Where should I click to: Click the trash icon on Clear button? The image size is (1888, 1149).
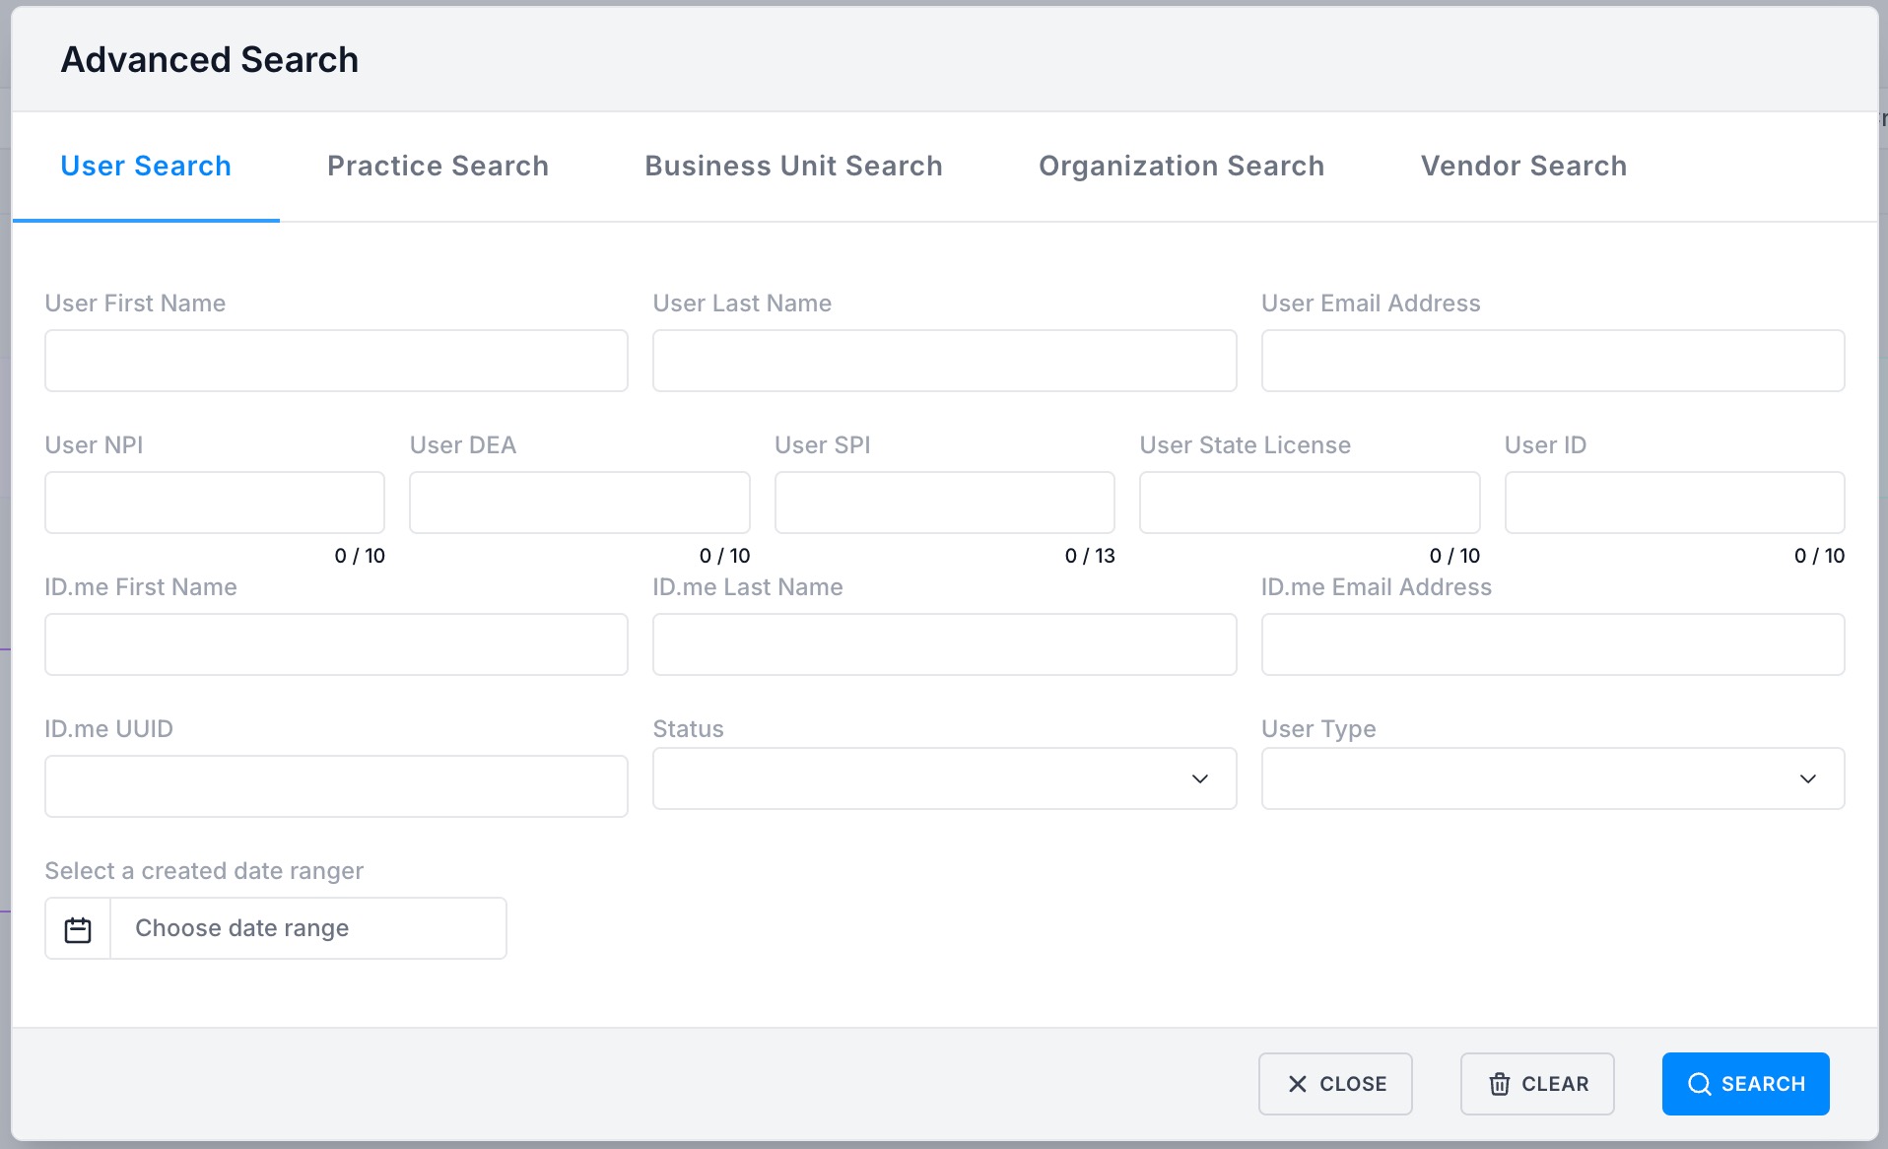pyautogui.click(x=1500, y=1084)
